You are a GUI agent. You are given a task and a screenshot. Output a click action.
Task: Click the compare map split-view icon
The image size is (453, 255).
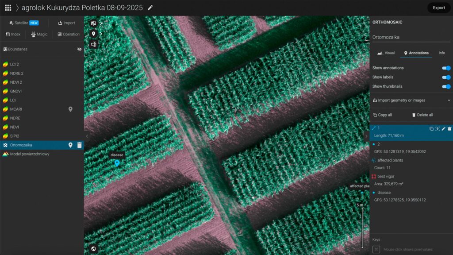coord(93,23)
